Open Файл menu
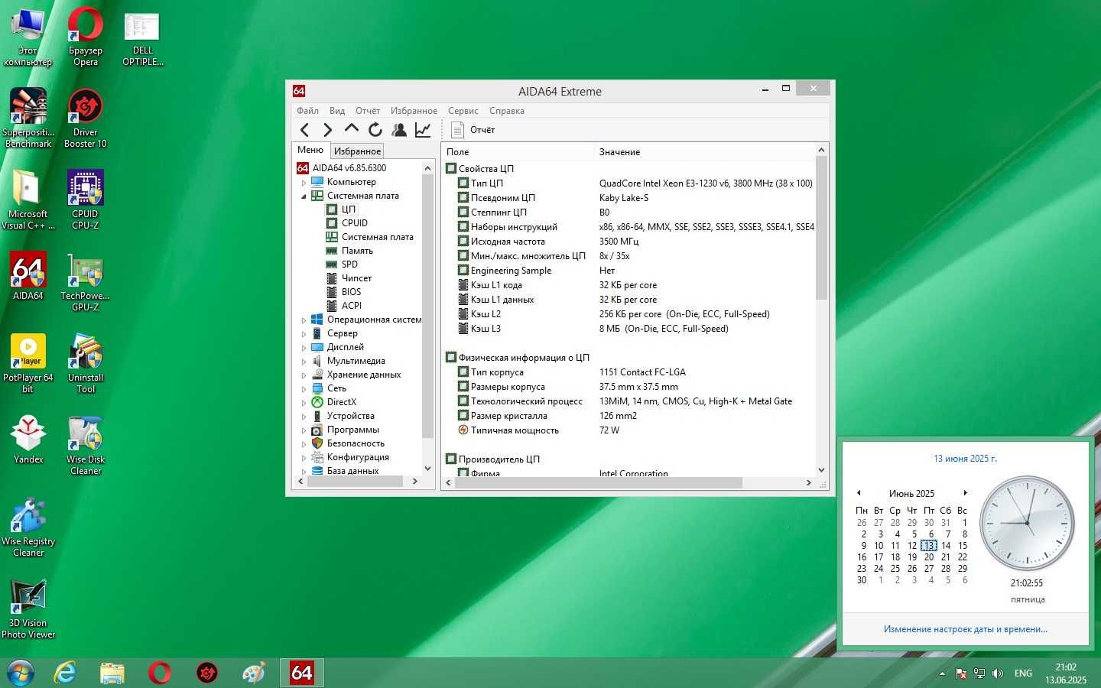 pos(307,111)
